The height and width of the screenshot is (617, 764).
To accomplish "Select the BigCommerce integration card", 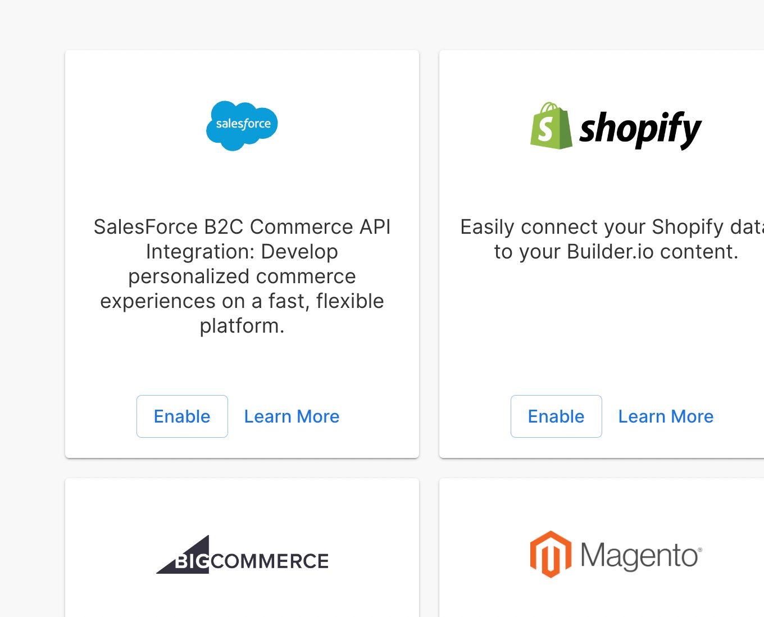I will 242,548.
